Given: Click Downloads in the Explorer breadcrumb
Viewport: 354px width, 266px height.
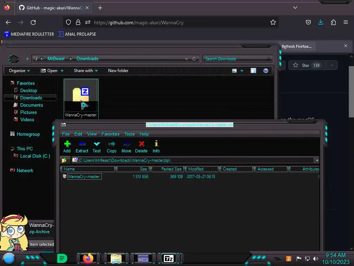Looking at the screenshot, I should click(87, 59).
